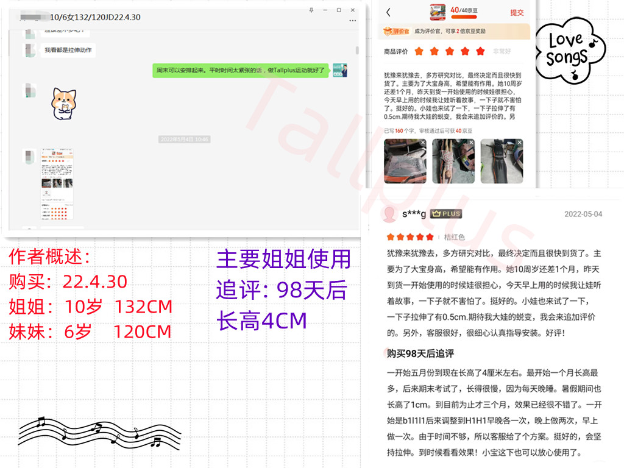Click the heading 购买98天后追评
This screenshot has height=468, width=624.
pos(420,353)
